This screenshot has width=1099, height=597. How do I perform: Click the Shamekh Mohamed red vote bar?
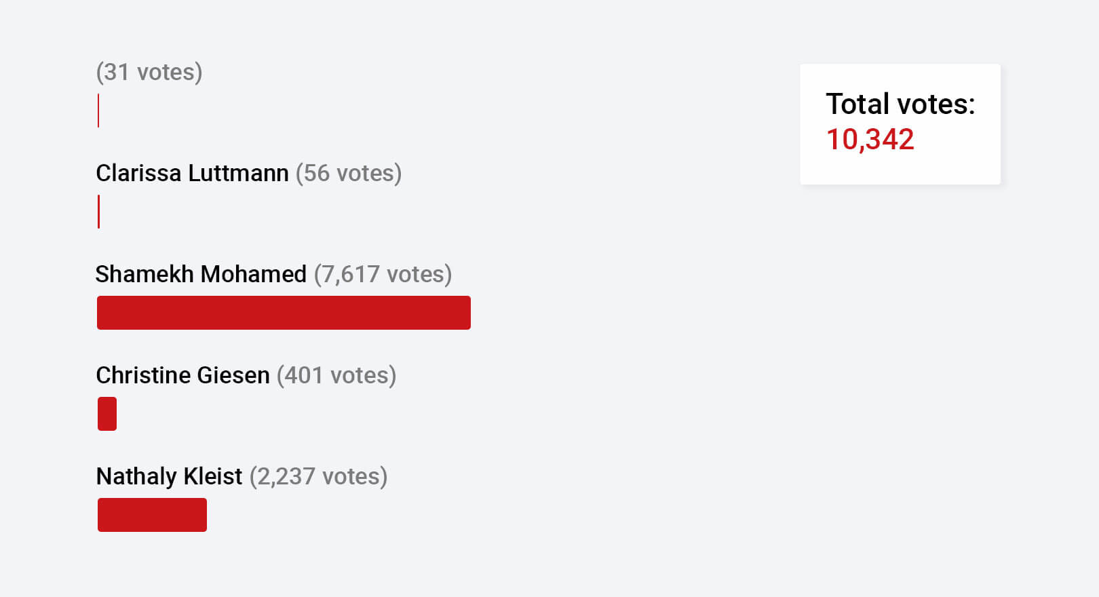pos(284,313)
